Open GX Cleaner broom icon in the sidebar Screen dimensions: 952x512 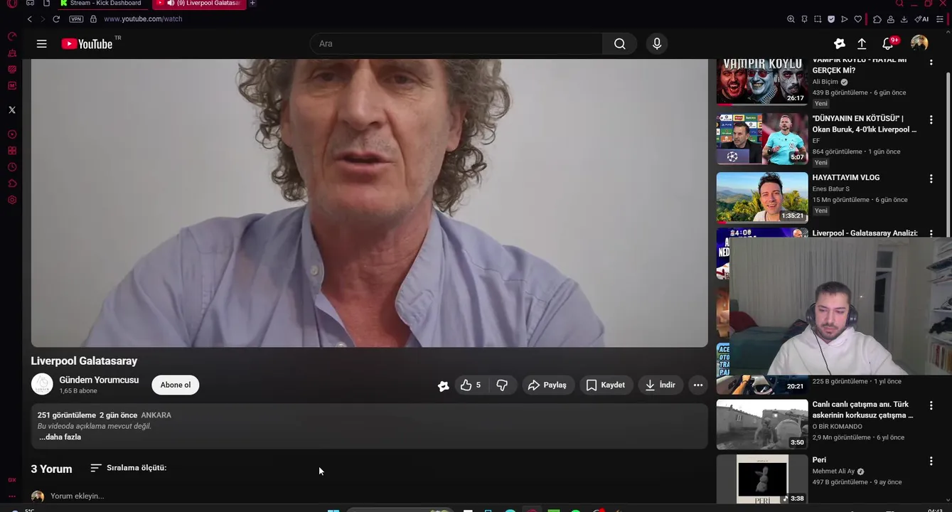(x=12, y=53)
